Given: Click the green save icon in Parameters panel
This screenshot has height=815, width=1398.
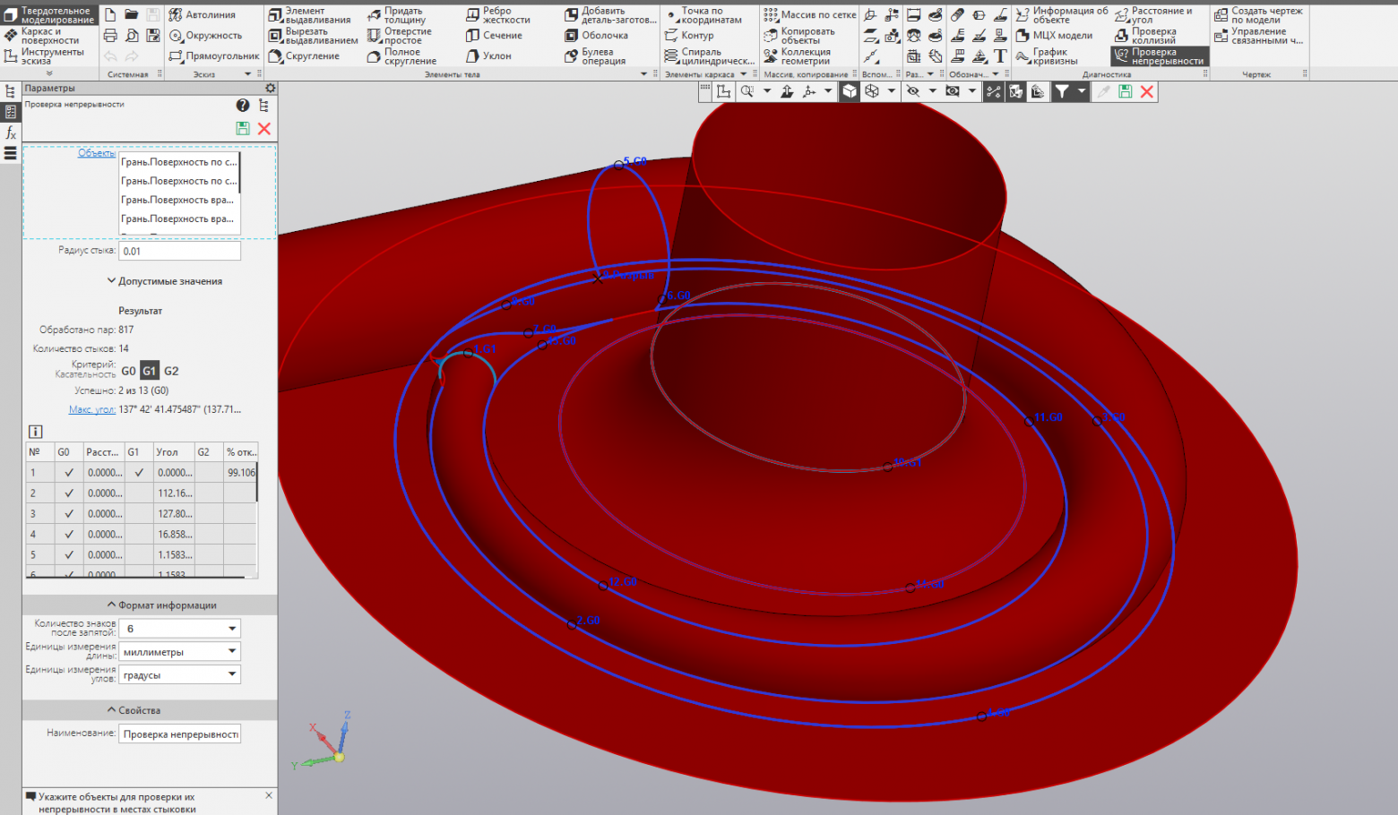Looking at the screenshot, I should [x=243, y=129].
